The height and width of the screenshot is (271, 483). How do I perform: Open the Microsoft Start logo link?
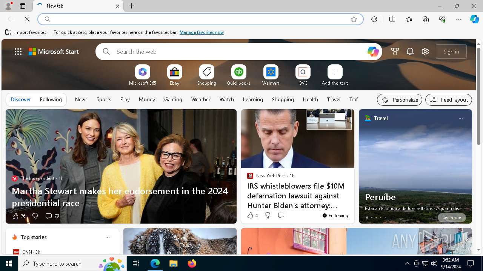[x=54, y=52]
